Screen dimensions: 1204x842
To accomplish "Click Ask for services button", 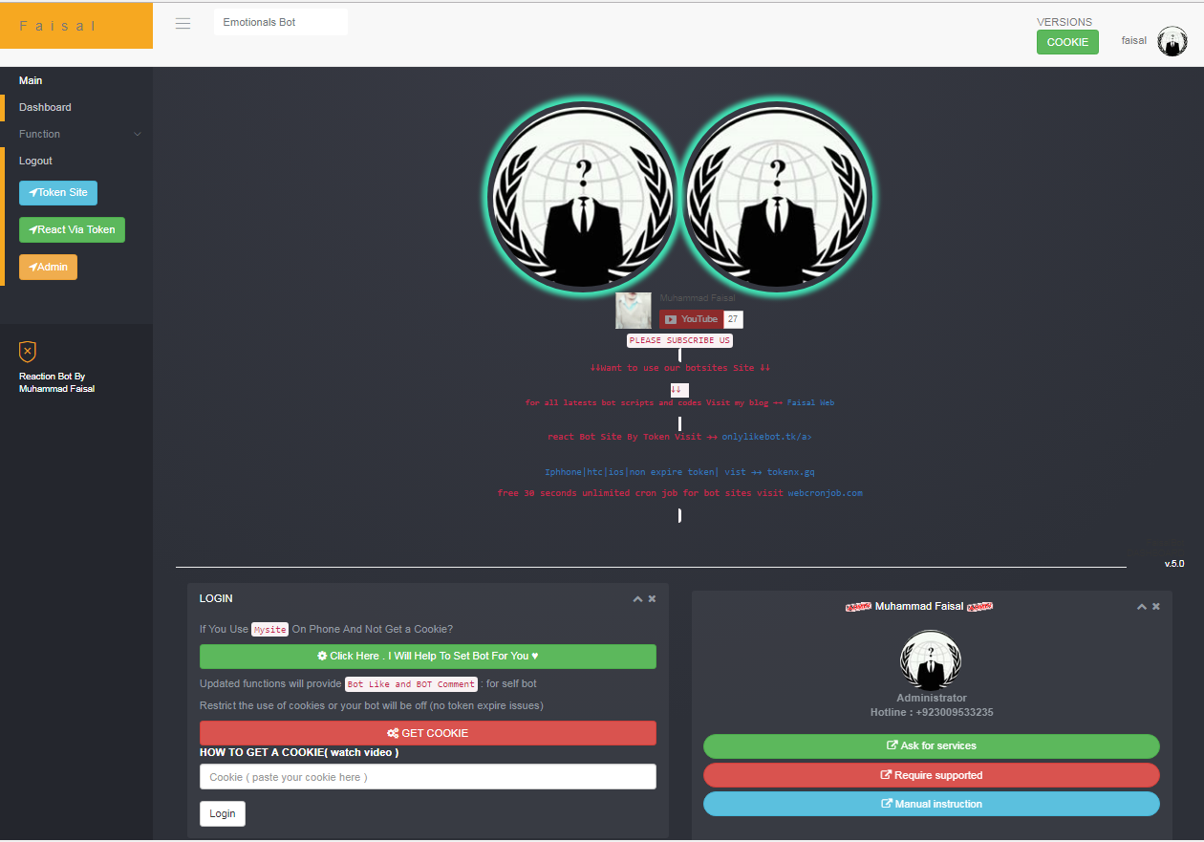I will click(x=932, y=745).
